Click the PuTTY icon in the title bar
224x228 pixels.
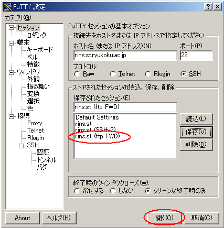click(8, 7)
